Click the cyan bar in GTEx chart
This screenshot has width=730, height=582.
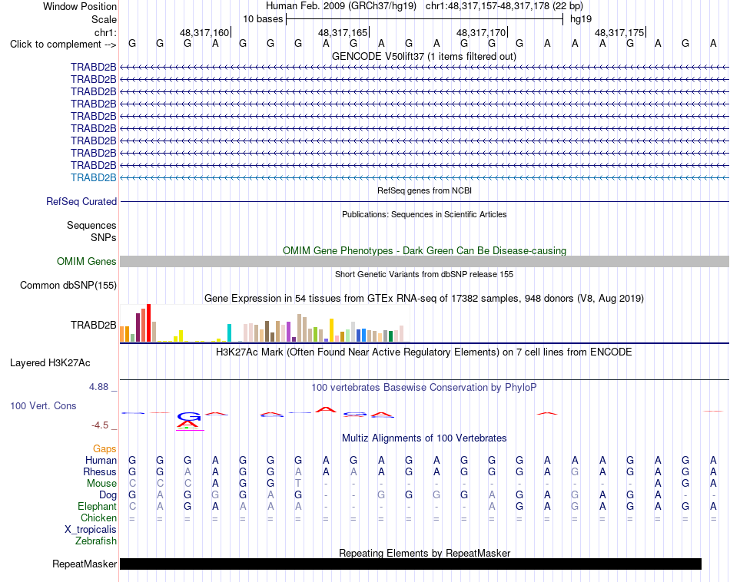click(229, 333)
